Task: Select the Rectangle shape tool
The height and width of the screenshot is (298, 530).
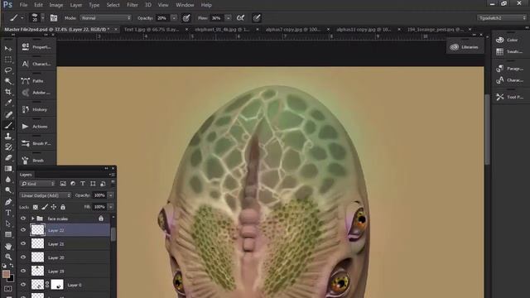Action: click(x=8, y=234)
